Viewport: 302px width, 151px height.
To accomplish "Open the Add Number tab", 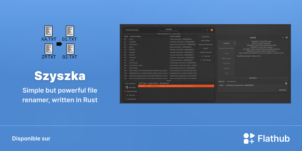I will point(226,58).
